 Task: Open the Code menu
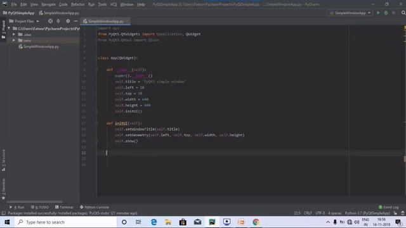point(63,4)
